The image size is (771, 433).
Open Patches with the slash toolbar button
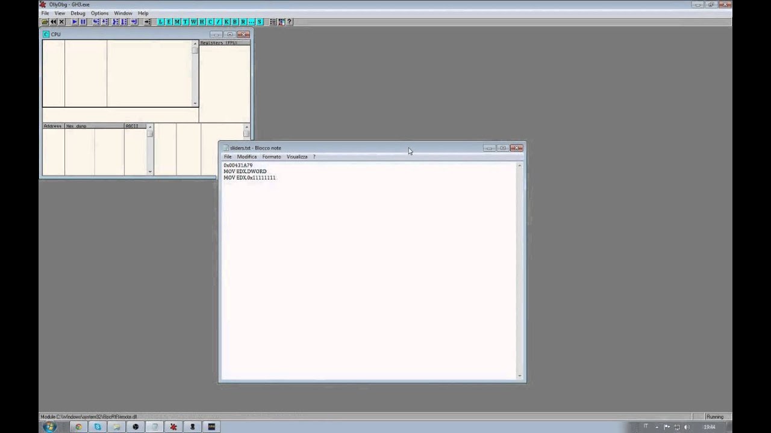[x=219, y=22]
